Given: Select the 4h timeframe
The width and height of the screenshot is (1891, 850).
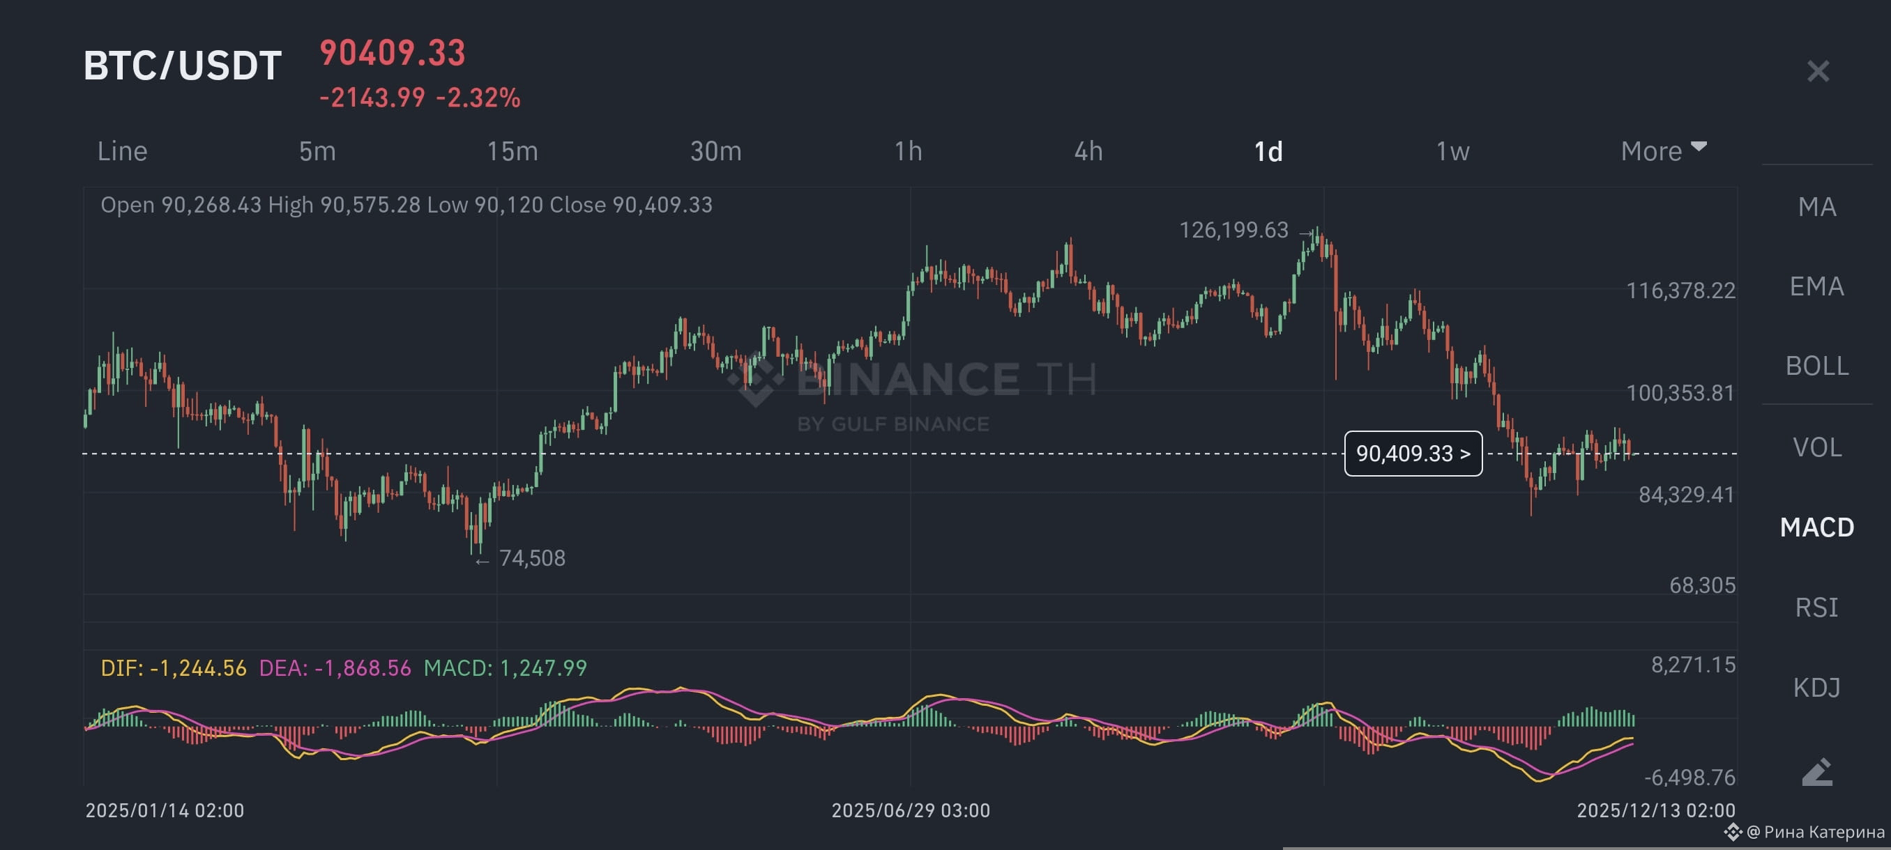Looking at the screenshot, I should click(x=1088, y=151).
